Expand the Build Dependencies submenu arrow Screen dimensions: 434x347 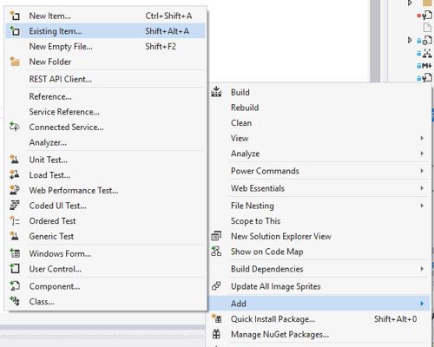[x=422, y=269]
